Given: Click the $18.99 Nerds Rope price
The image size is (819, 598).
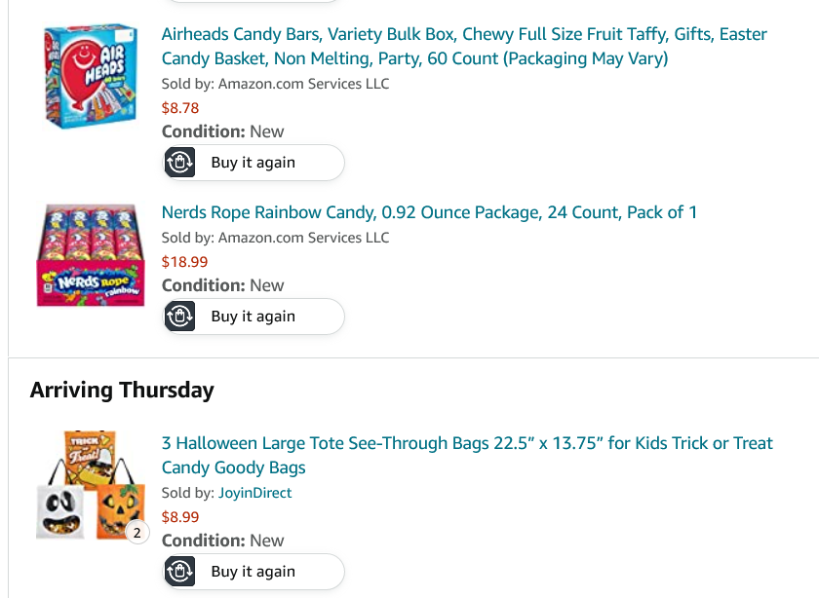Looking at the screenshot, I should tap(184, 262).
